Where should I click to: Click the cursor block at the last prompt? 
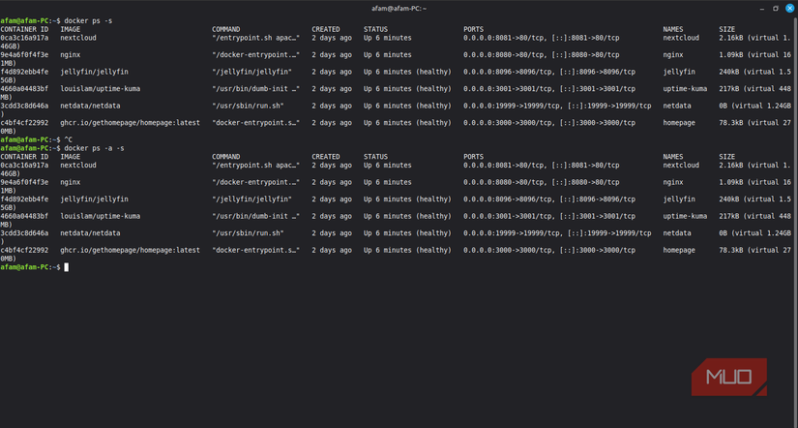pos(66,267)
